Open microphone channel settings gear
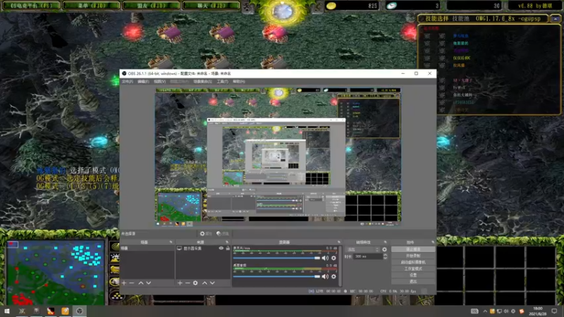564x317 pixels. tap(333, 258)
